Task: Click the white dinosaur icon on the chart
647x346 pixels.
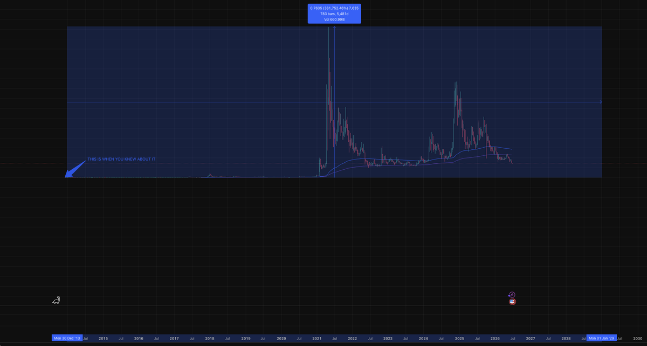Action: point(56,300)
